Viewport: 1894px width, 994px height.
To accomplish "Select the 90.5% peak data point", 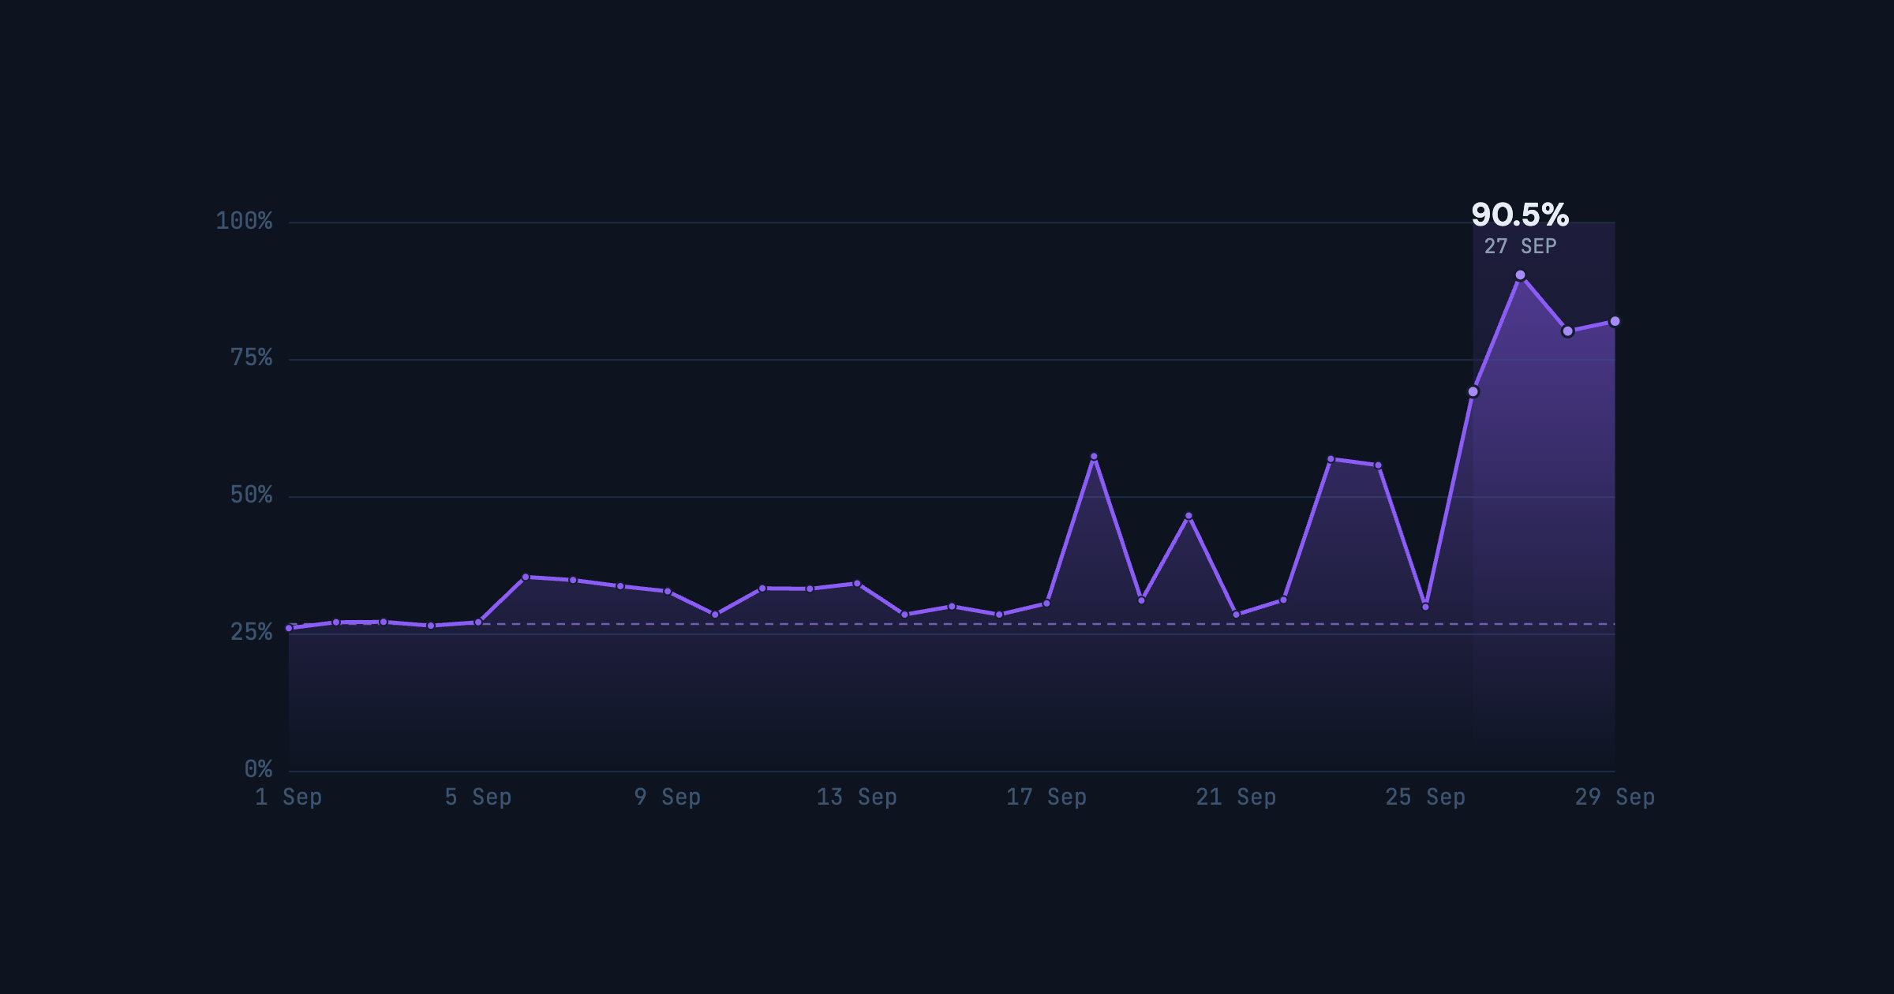I will tap(1520, 275).
